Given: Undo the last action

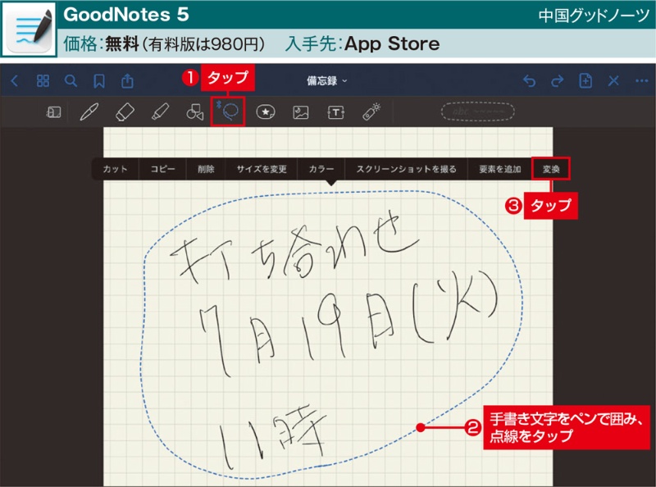Looking at the screenshot, I should (x=529, y=80).
